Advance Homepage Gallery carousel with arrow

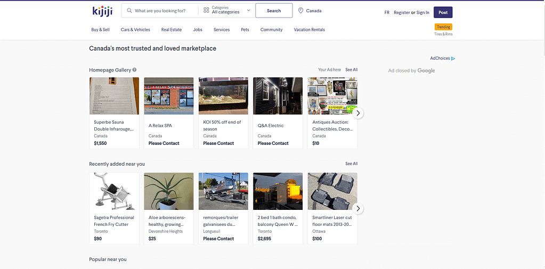[x=358, y=113]
